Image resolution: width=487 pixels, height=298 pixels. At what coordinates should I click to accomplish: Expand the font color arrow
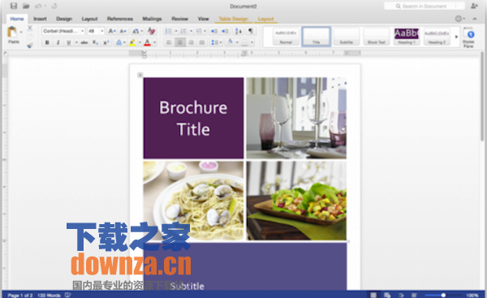(x=154, y=42)
